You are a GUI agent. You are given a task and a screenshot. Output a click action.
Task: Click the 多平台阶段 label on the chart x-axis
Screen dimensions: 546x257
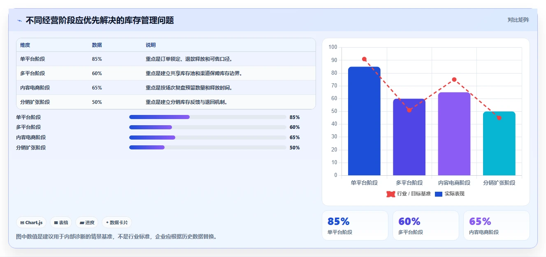409,183
